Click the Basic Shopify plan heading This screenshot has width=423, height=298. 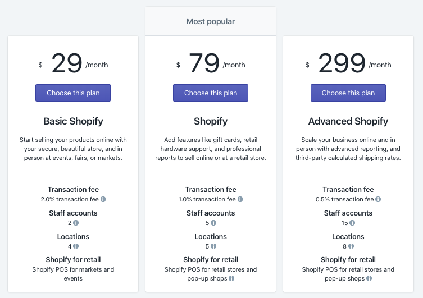click(73, 121)
